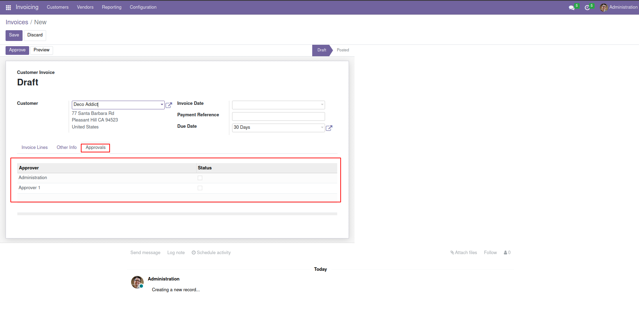Click Administration author name in chatter
The image size is (639, 327).
coord(163,279)
